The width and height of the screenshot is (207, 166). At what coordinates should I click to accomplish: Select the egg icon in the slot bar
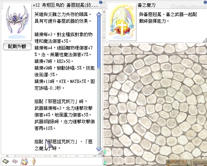(x=24, y=161)
